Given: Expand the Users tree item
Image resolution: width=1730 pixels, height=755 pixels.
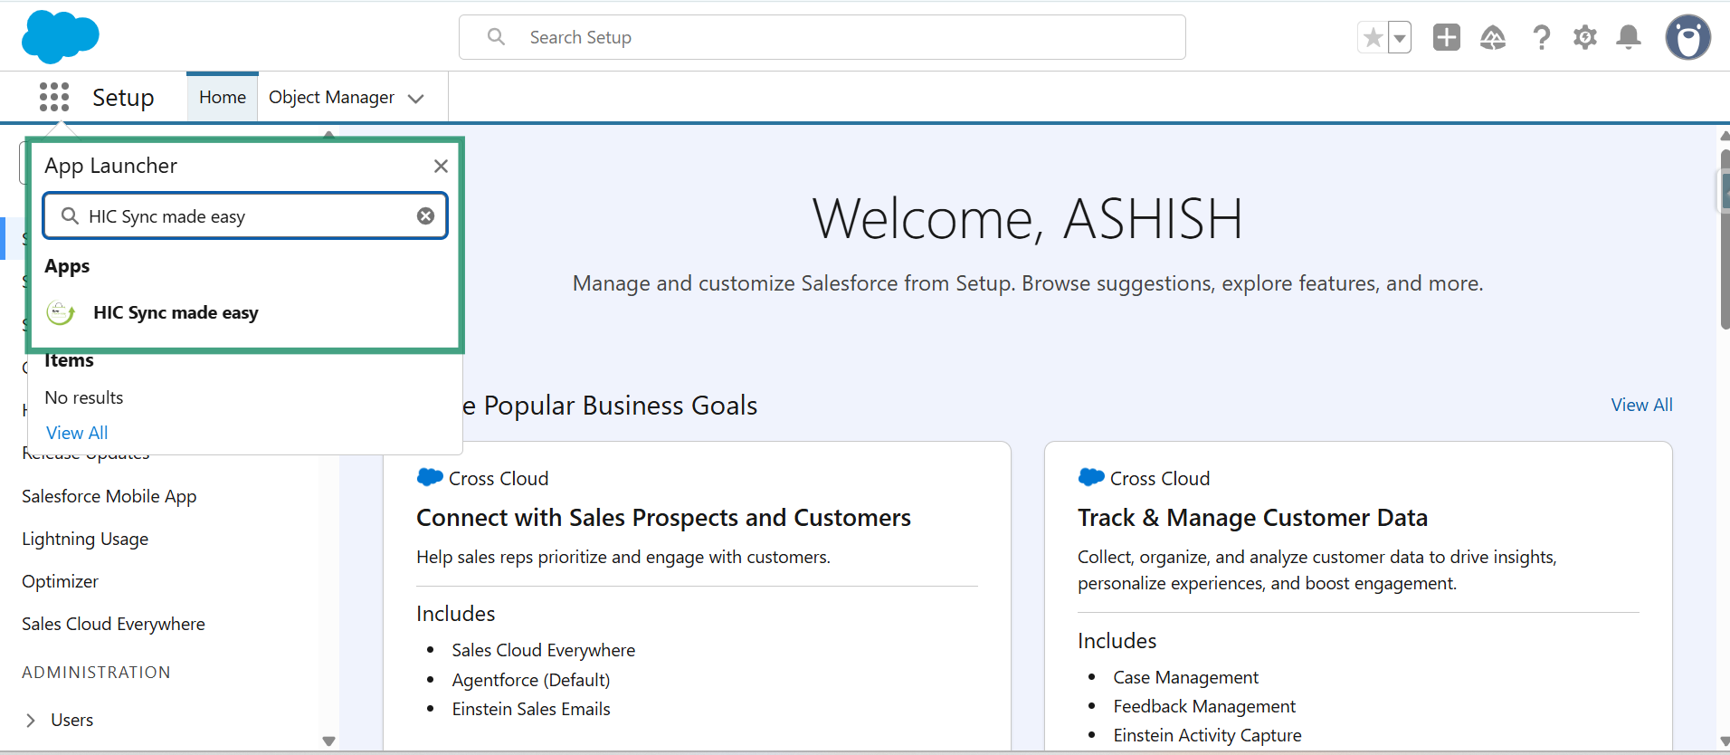Looking at the screenshot, I should (x=31, y=720).
